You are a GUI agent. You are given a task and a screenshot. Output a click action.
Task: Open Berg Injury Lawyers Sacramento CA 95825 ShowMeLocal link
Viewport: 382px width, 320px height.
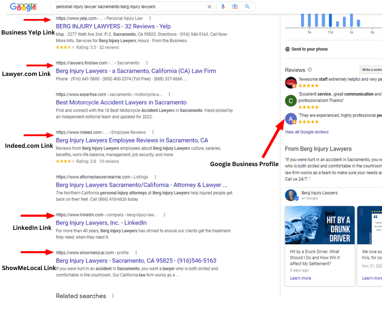[136, 261]
